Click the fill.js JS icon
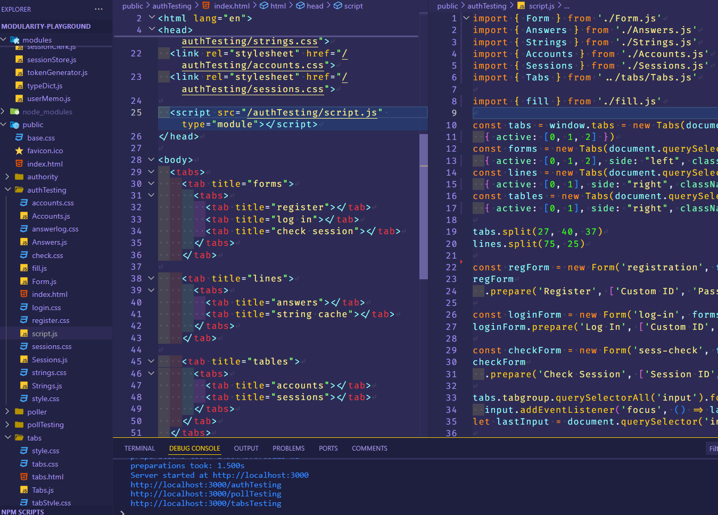Viewport: 718px width, 515px height. (24, 268)
